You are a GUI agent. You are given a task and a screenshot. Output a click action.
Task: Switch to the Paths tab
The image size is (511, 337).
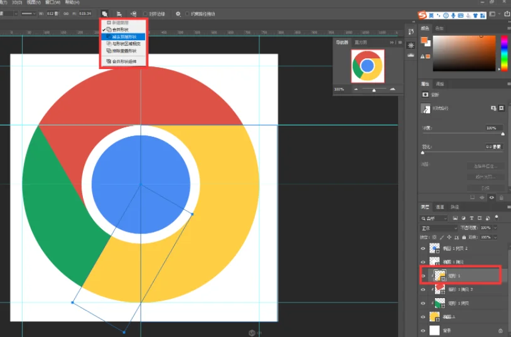pyautogui.click(x=455, y=207)
